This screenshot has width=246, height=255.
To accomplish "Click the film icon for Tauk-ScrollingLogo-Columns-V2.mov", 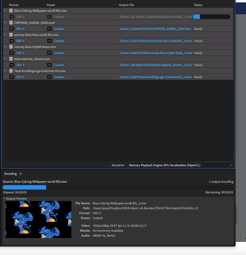I will (11, 71).
